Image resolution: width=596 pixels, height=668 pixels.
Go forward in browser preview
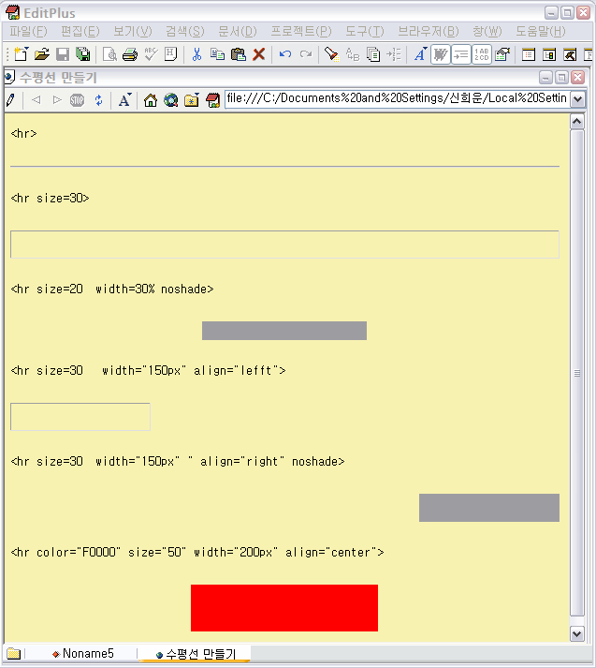click(57, 100)
